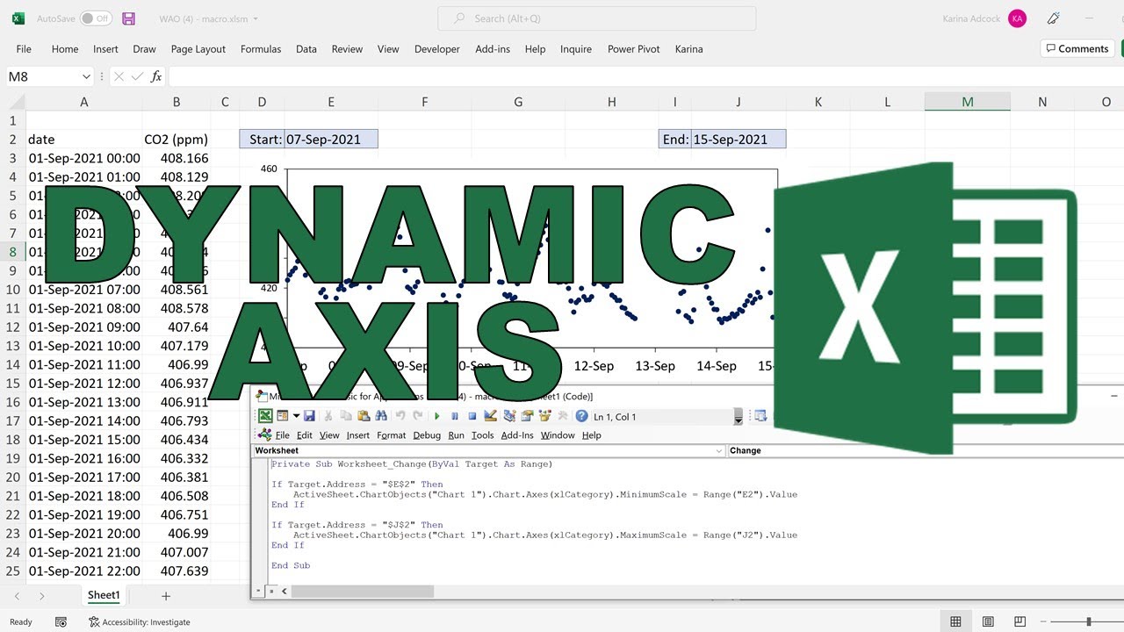Click the Insert UserForm icon in VBA toolbar

tap(282, 416)
